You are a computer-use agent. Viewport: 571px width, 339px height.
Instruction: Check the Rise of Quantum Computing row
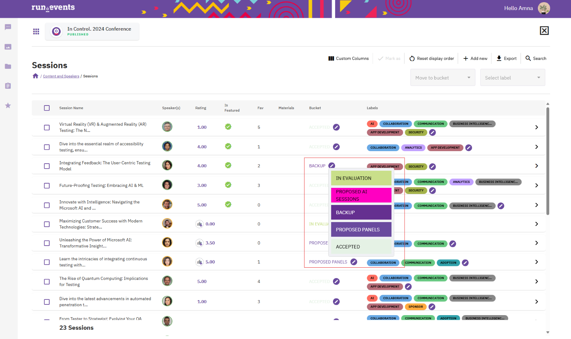(47, 282)
